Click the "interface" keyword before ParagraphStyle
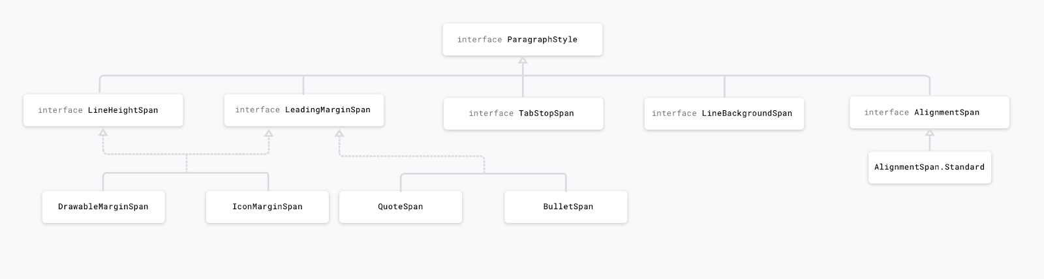Viewport: 1044px width, 279px height. click(x=480, y=40)
